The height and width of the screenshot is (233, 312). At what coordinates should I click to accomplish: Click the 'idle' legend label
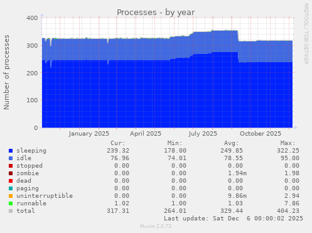[x=24, y=158]
